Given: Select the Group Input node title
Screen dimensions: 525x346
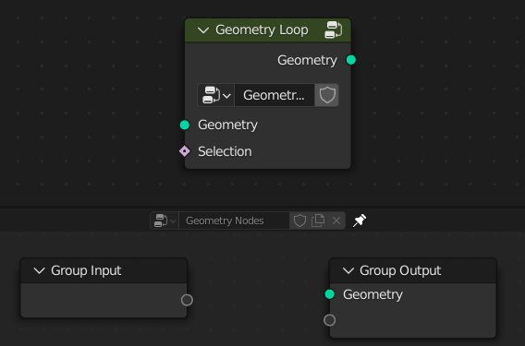Looking at the screenshot, I should tap(86, 270).
